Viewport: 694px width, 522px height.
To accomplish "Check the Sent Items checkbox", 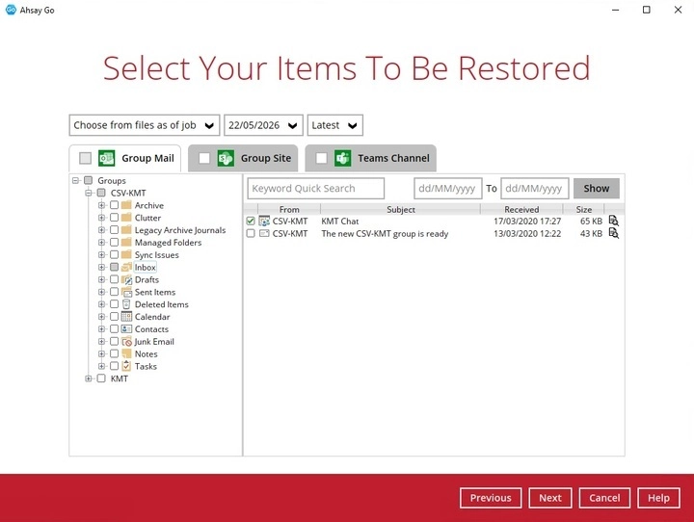I will click(x=114, y=292).
